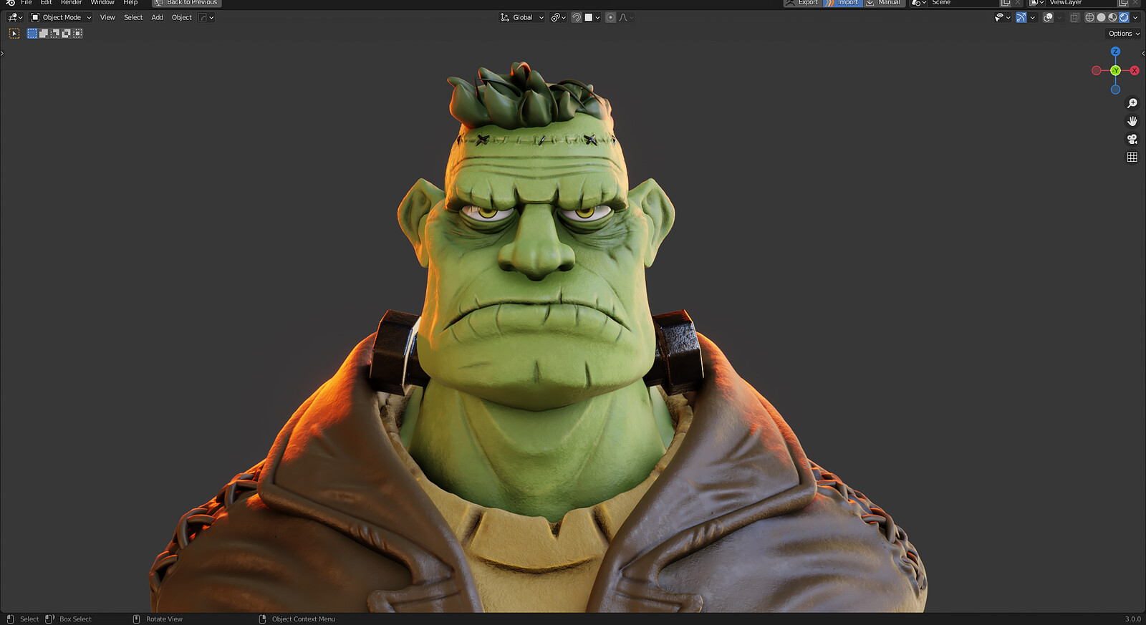1146x625 pixels.
Task: Open the pivot point dropdown
Action: coord(558,17)
